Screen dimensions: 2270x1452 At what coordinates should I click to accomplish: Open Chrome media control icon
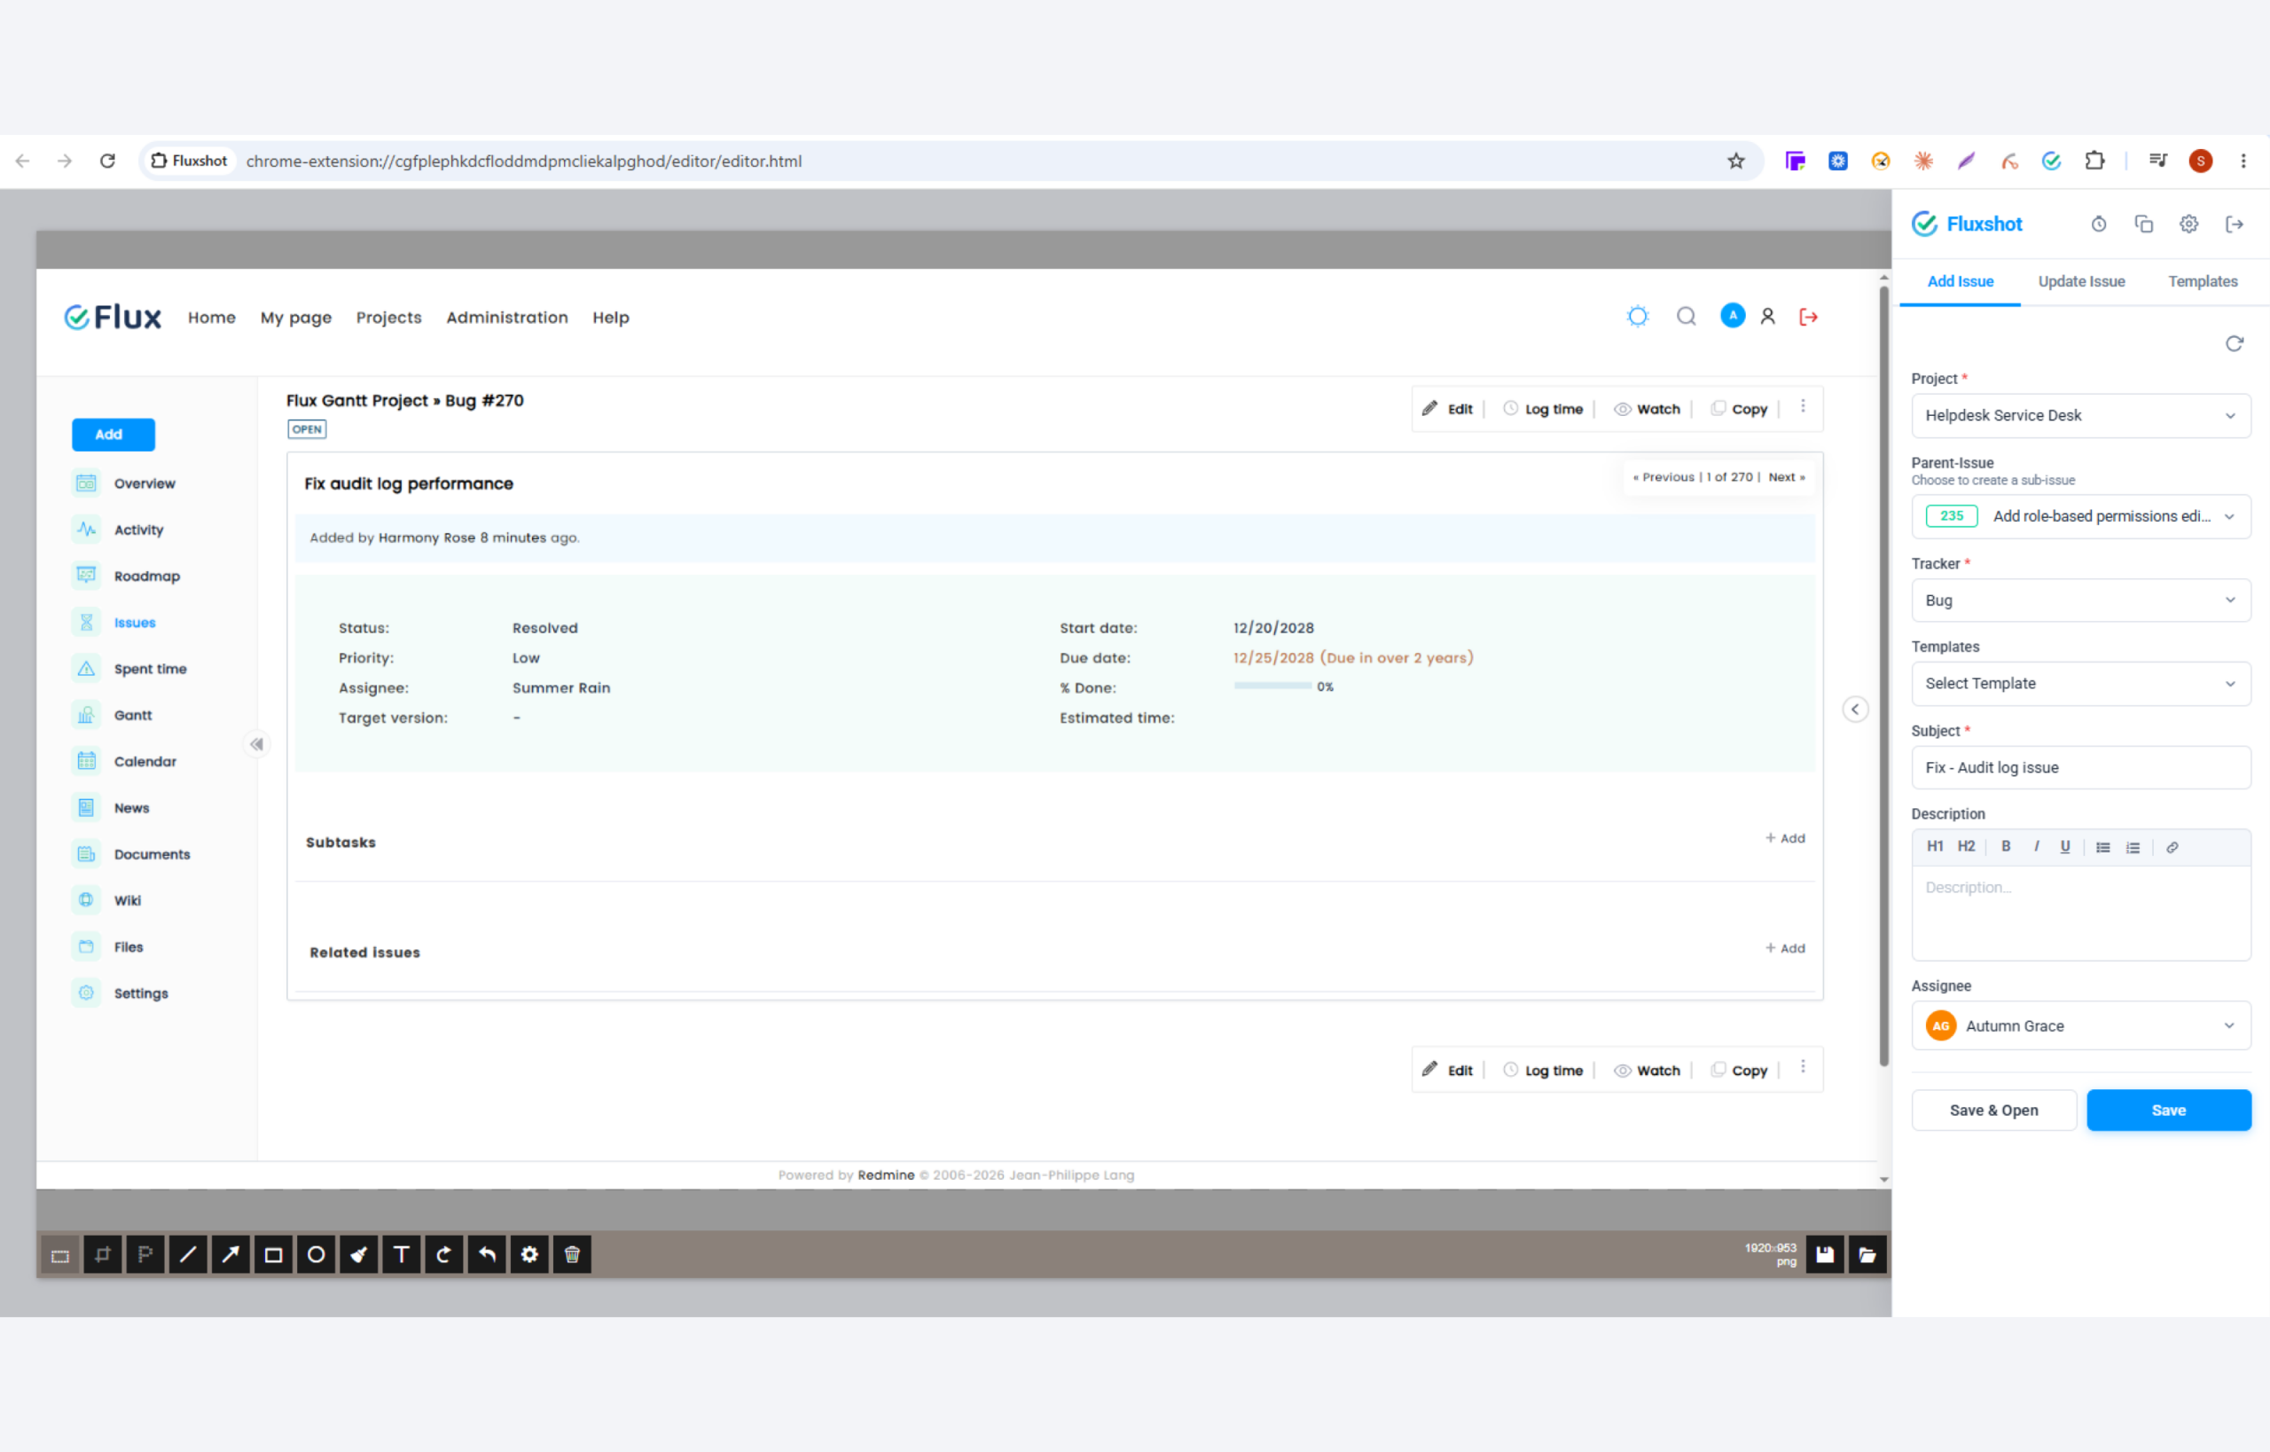click(x=2157, y=161)
